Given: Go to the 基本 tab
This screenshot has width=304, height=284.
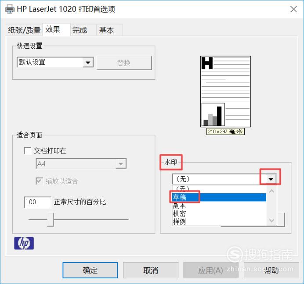Looking at the screenshot, I should 109,30.
